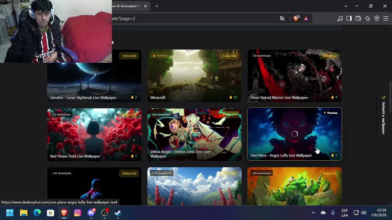Viewport: 392px width, 220px height.
Task: Expand the tab search dropdown arrow
Action: (x=346, y=6)
